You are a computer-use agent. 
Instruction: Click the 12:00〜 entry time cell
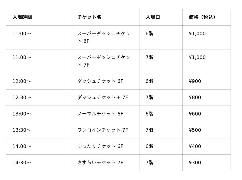[22, 81]
